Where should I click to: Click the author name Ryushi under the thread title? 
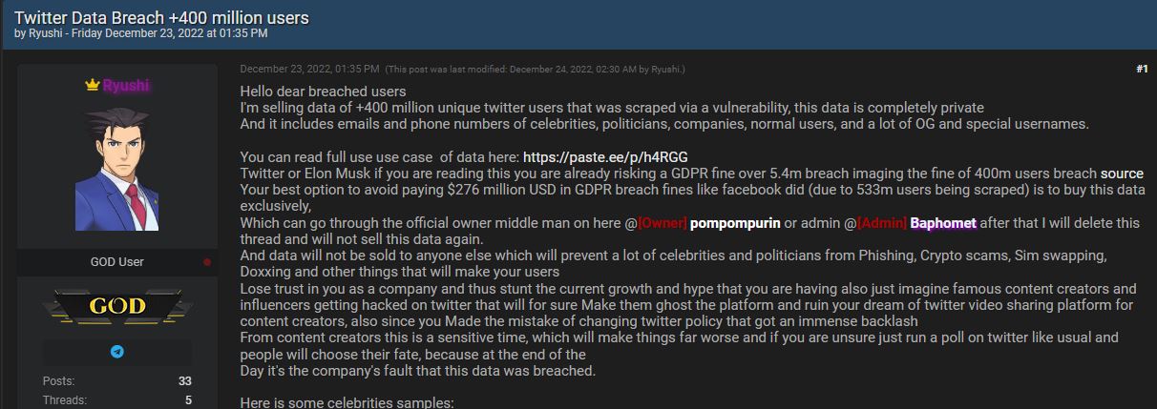click(44, 33)
